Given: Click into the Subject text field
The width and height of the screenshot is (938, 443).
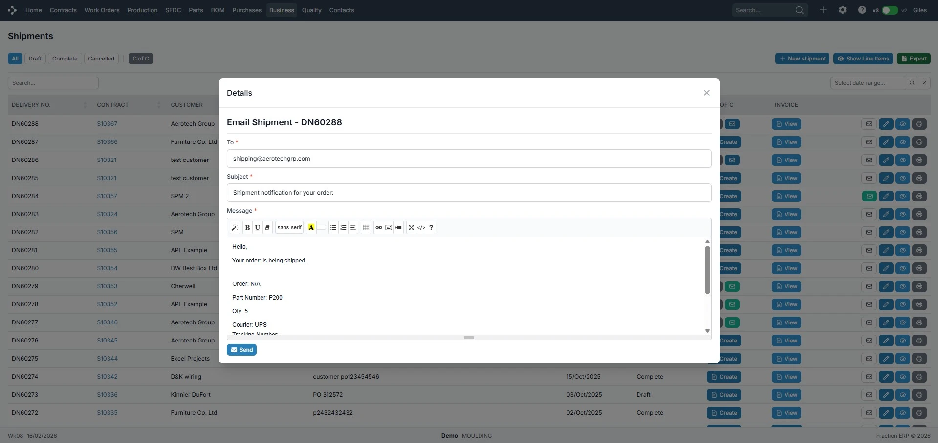Looking at the screenshot, I should click(x=469, y=193).
